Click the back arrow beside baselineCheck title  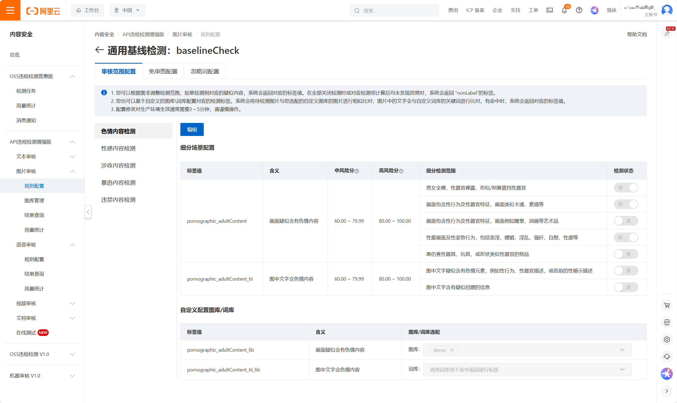pyautogui.click(x=99, y=50)
